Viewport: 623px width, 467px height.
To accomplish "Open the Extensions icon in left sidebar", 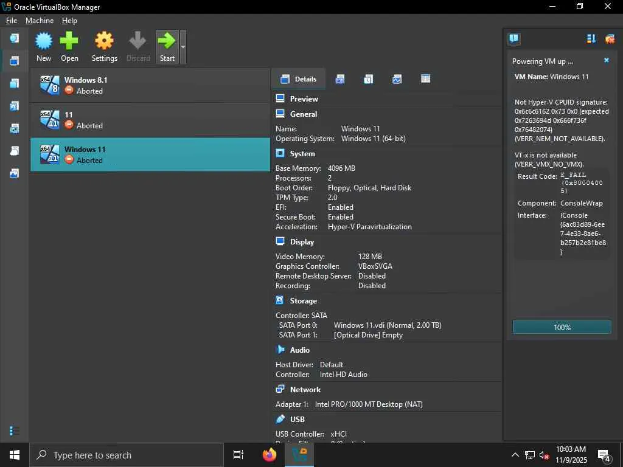I will [x=15, y=83].
